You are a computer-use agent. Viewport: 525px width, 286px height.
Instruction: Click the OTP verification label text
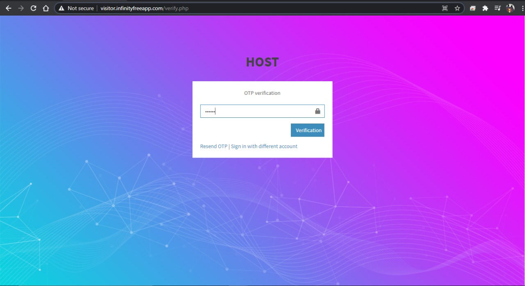pyautogui.click(x=262, y=93)
